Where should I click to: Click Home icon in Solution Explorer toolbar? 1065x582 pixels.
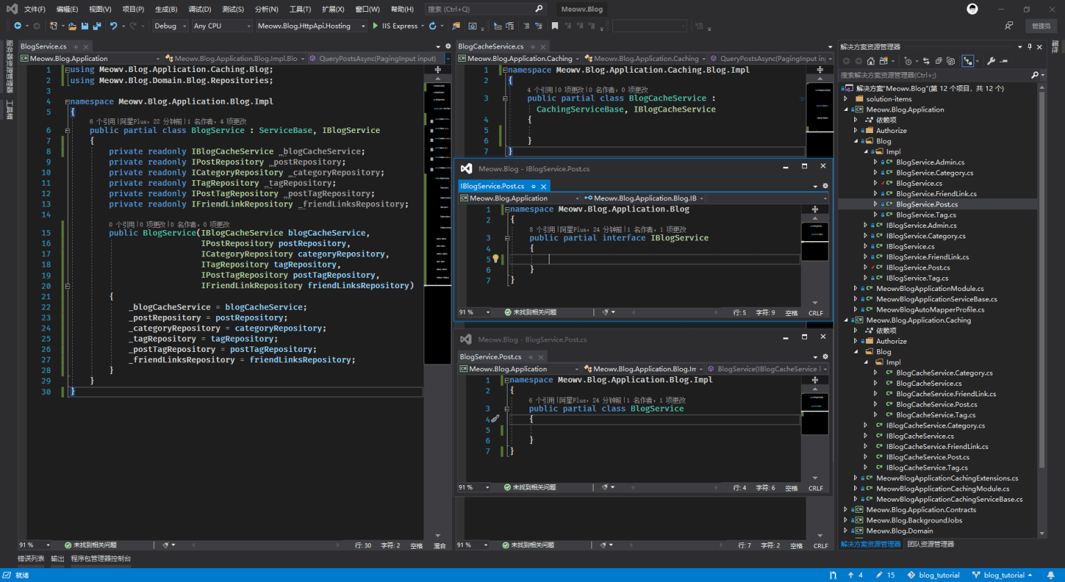(871, 61)
